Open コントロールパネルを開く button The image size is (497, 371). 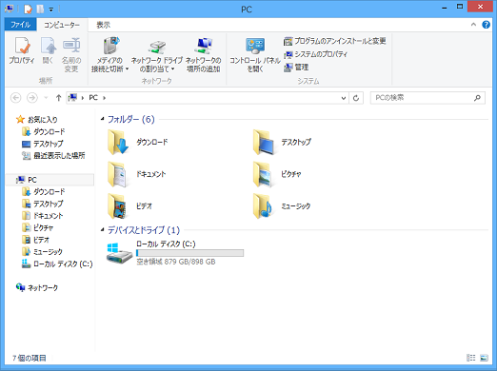coord(255,54)
